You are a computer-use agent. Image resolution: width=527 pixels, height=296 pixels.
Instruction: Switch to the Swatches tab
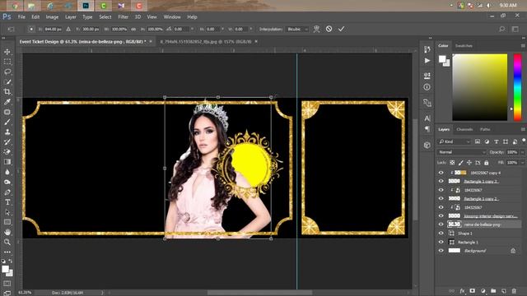pyautogui.click(x=464, y=46)
